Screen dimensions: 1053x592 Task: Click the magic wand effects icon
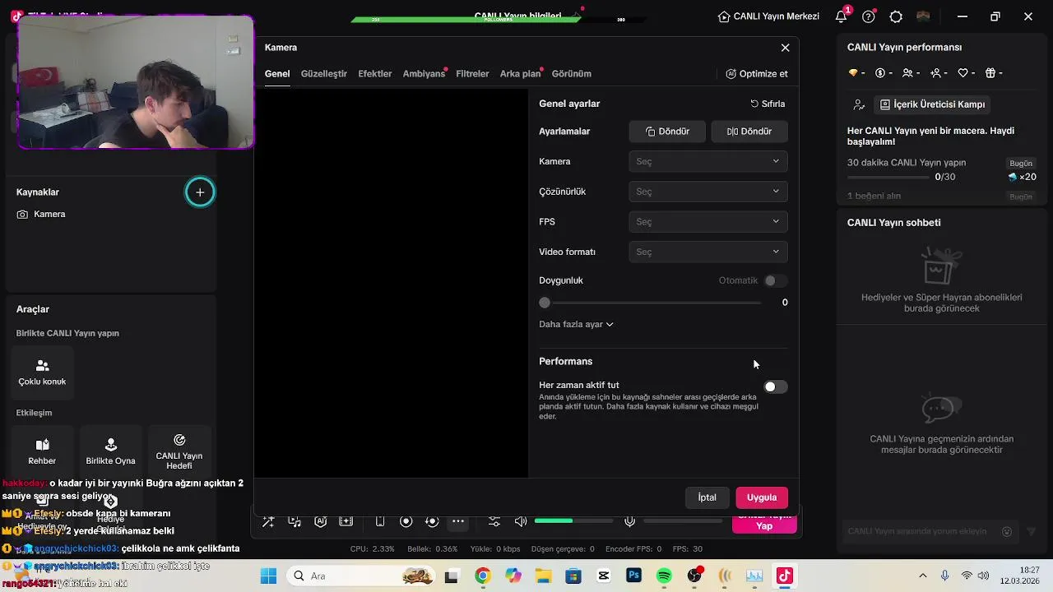[x=268, y=521]
